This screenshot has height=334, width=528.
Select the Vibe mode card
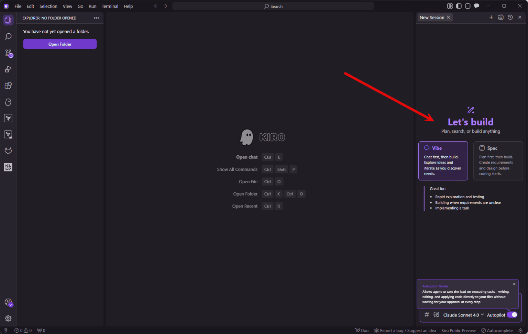point(443,161)
